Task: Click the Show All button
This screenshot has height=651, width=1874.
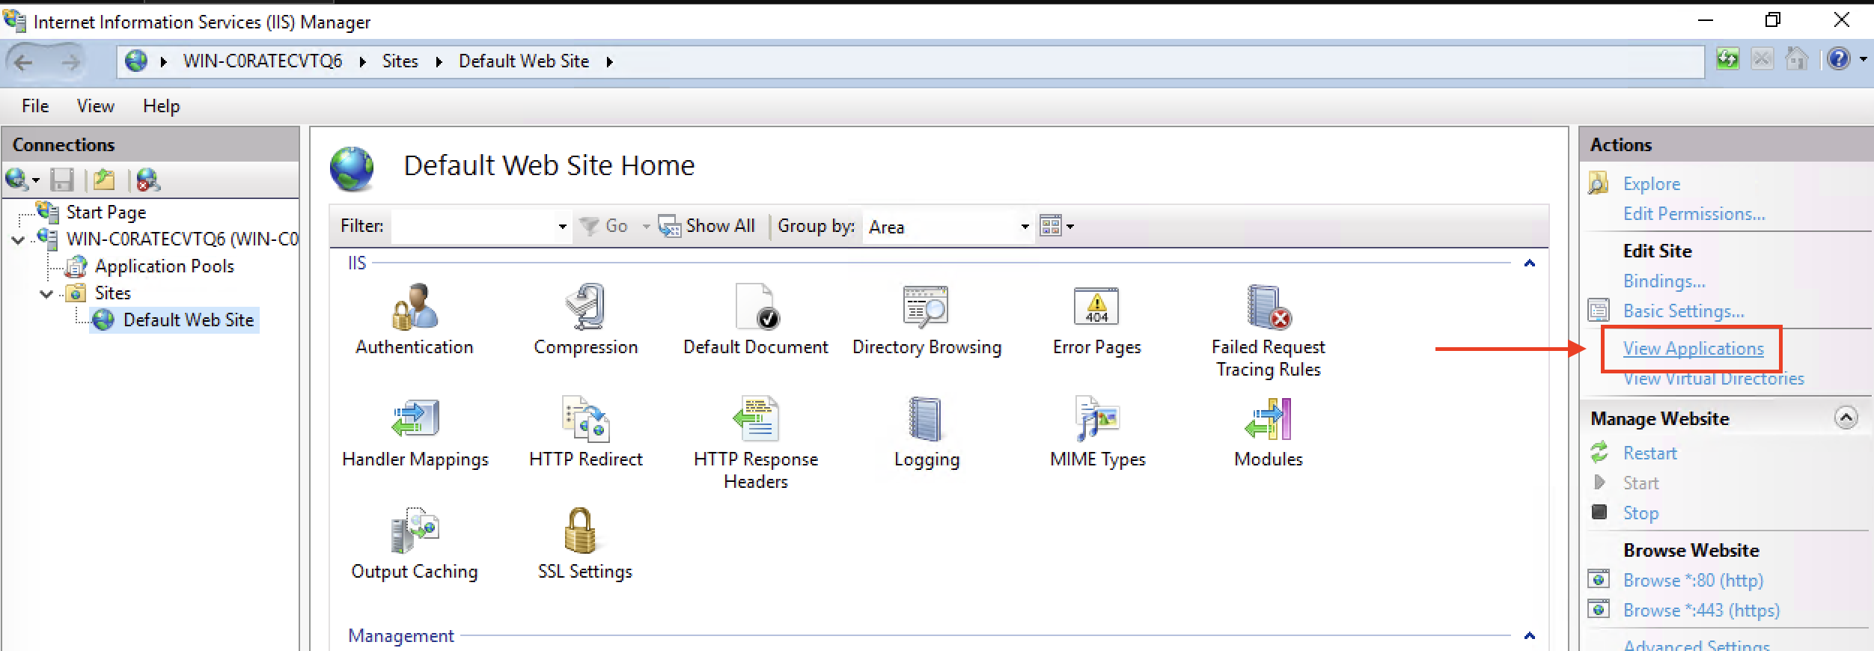Action: coord(707,226)
